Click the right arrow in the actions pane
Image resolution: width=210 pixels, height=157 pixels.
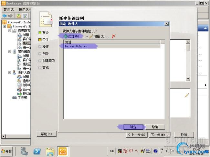pos(205,85)
